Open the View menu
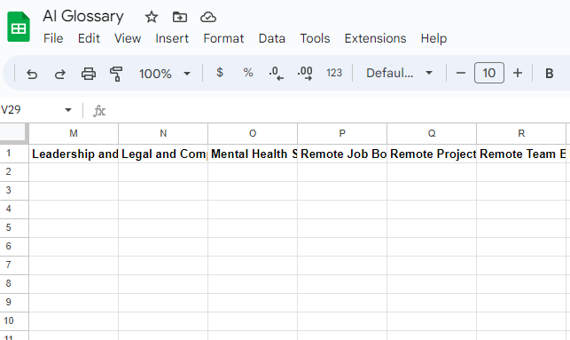This screenshot has height=340, width=570. click(128, 38)
